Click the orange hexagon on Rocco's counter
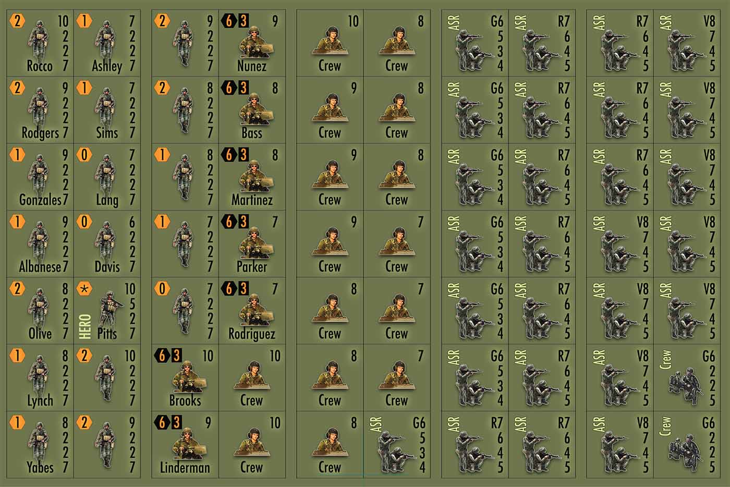 17,21
